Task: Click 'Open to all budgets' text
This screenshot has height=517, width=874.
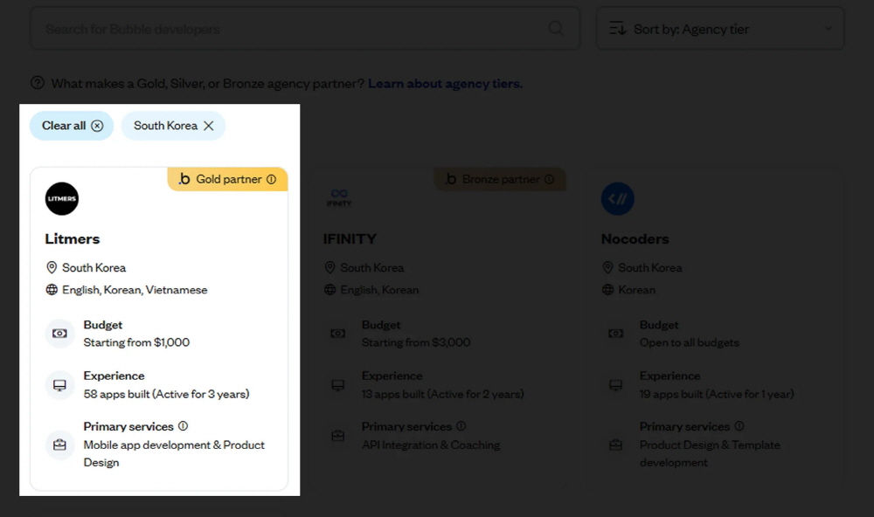Action: 690,342
